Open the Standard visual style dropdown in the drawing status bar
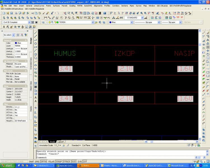The image size is (210, 168). click(x=76, y=145)
